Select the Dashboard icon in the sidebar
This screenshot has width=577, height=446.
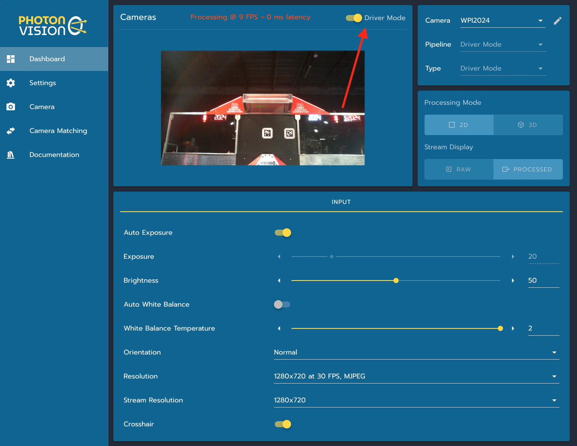pyautogui.click(x=11, y=59)
